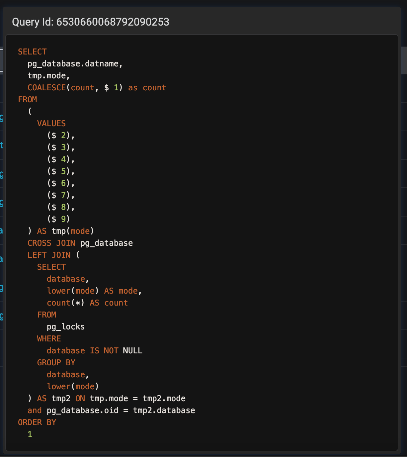The width and height of the screenshot is (407, 457).
Task: Click the pg_locks table name
Action: click(x=65, y=327)
